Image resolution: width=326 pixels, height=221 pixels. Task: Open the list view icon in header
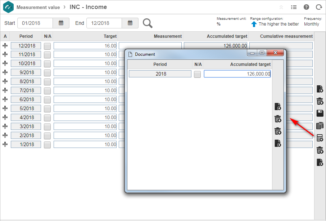point(294,7)
